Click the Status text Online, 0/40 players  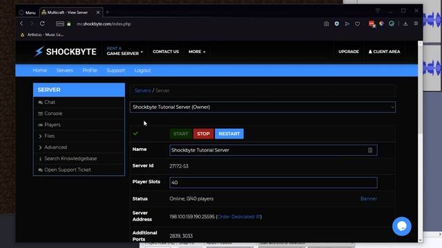[x=191, y=198]
